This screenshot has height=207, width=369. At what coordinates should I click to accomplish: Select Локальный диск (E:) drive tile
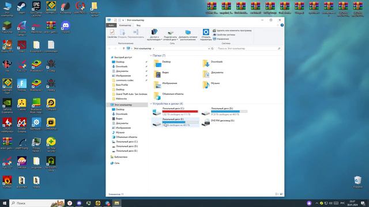(x=175, y=122)
